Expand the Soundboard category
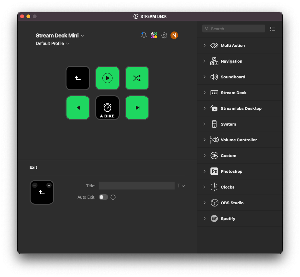Screen dimensions: 300x277 (204, 77)
